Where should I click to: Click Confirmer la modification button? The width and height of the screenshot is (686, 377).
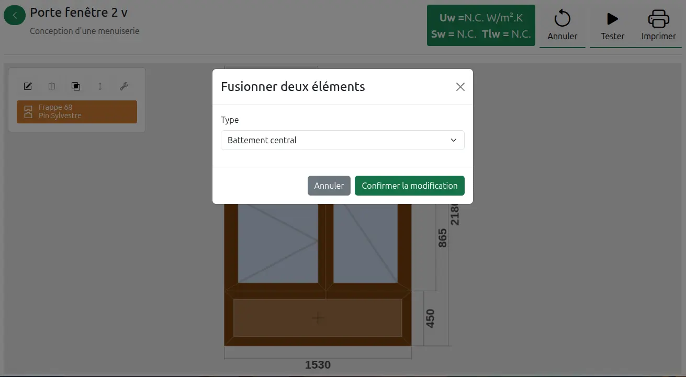click(409, 186)
